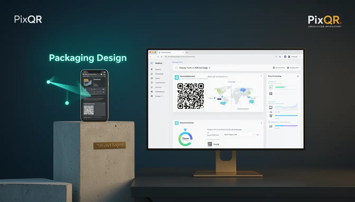Open the purple profile avatar in the browser toolbar

285,57
